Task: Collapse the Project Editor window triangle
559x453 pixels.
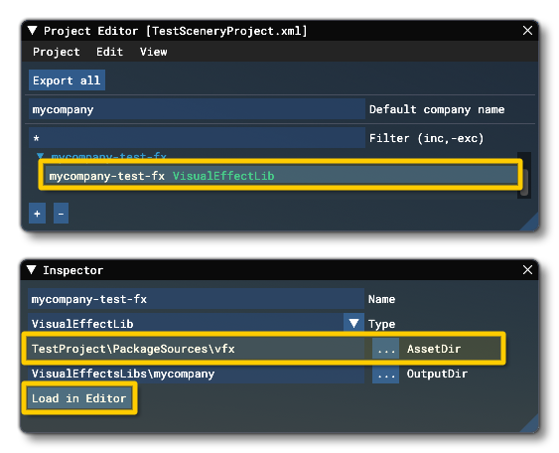Action: pyautogui.click(x=32, y=31)
